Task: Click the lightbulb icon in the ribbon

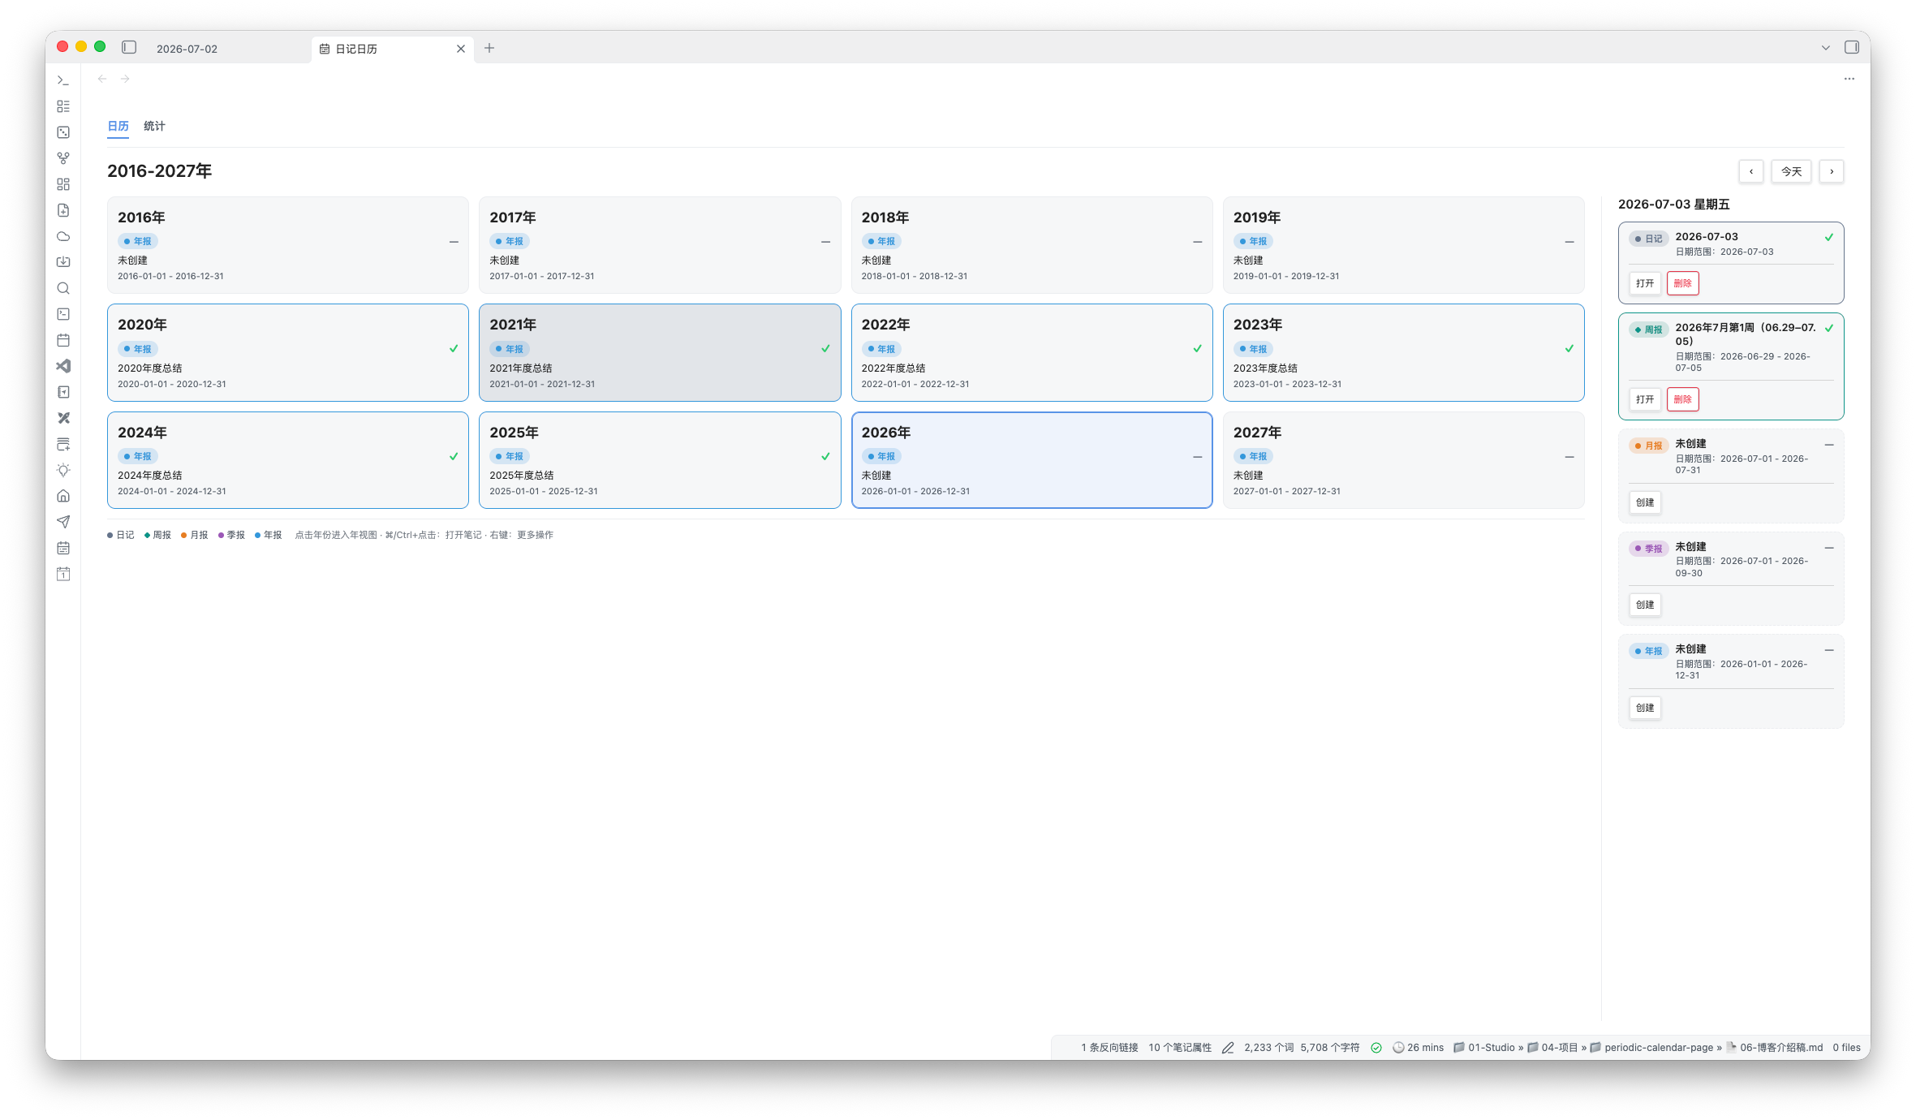Action: coord(63,470)
